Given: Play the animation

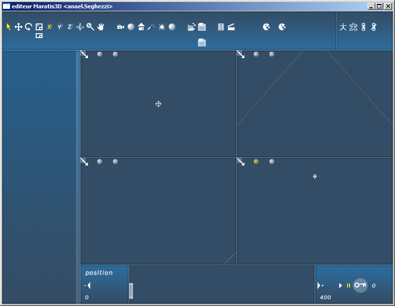Looking at the screenshot, I should 341,286.
